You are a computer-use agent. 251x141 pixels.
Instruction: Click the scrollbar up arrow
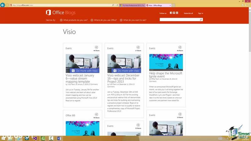point(250,10)
